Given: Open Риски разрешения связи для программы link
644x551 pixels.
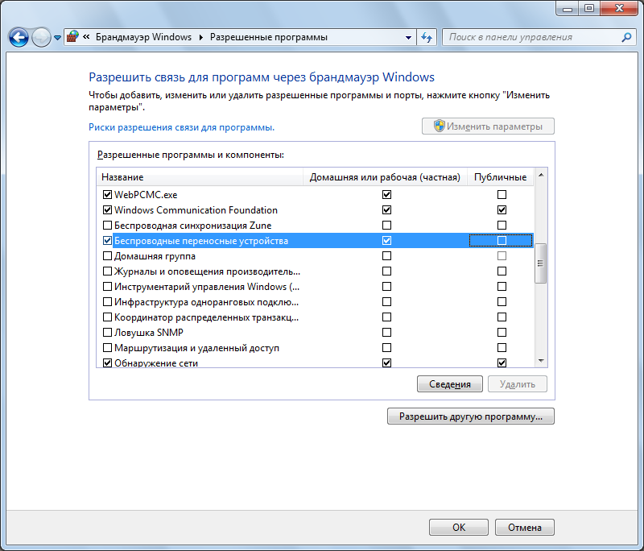Looking at the screenshot, I should 182,127.
